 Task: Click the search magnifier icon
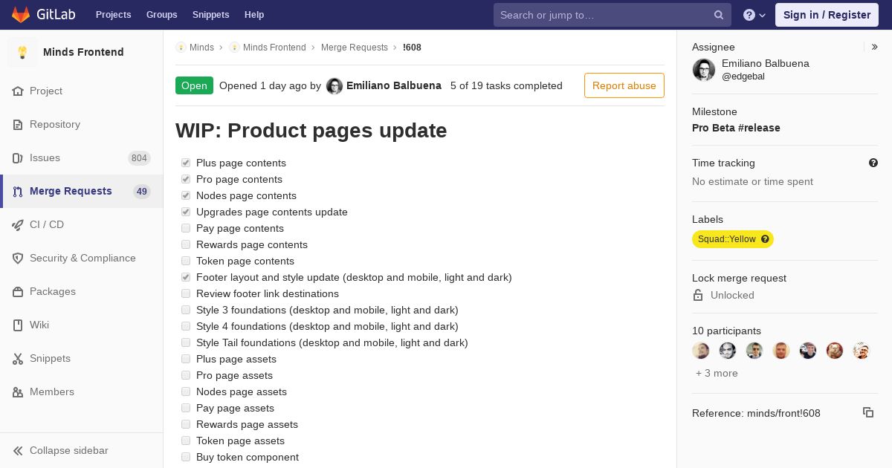(x=719, y=15)
